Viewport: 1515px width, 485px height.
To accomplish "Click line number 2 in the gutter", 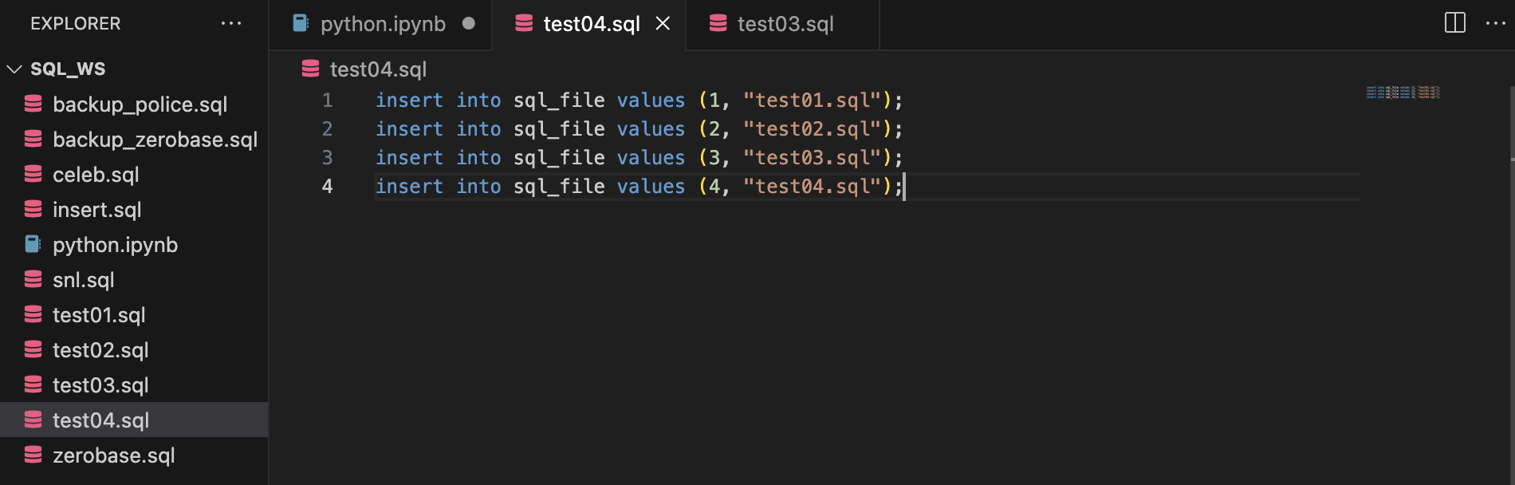I will 327,129.
